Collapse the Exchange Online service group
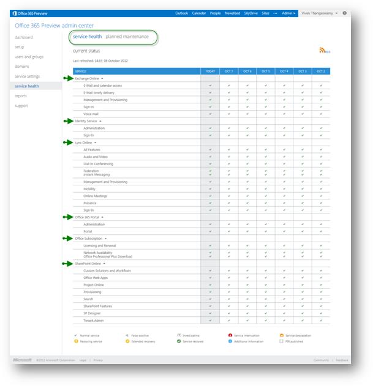Image resolution: width=373 pixels, height=386 pixels. pyautogui.click(x=102, y=79)
